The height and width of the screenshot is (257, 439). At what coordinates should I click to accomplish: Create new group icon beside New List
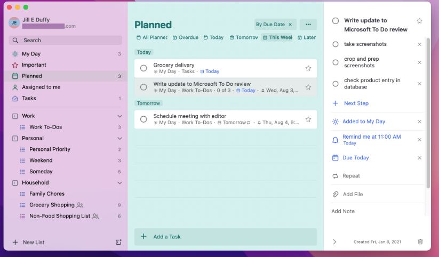point(119,242)
